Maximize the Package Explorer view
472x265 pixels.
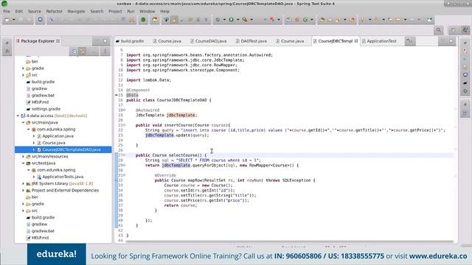(x=105, y=41)
